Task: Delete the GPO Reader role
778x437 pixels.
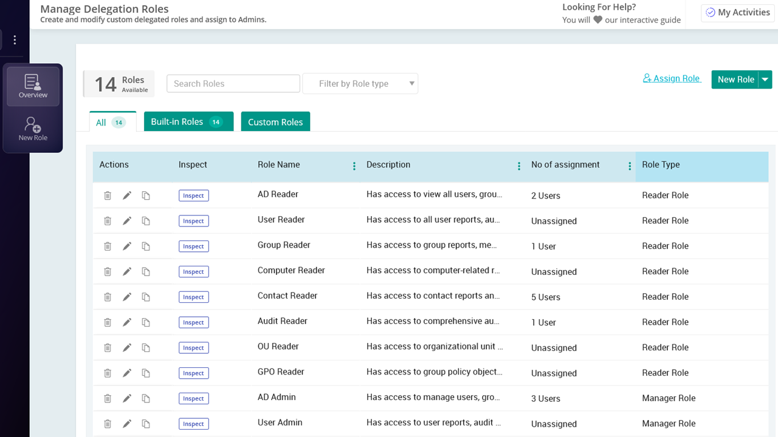Action: coord(108,373)
